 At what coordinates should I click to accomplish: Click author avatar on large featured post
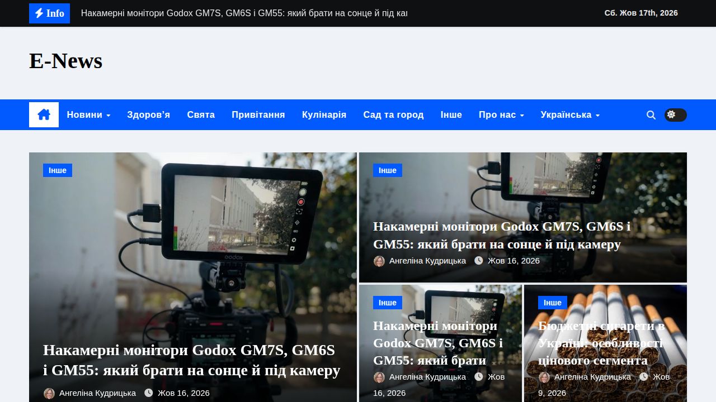(x=49, y=393)
